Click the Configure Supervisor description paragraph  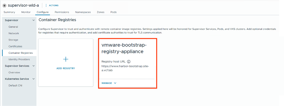pos(157,31)
